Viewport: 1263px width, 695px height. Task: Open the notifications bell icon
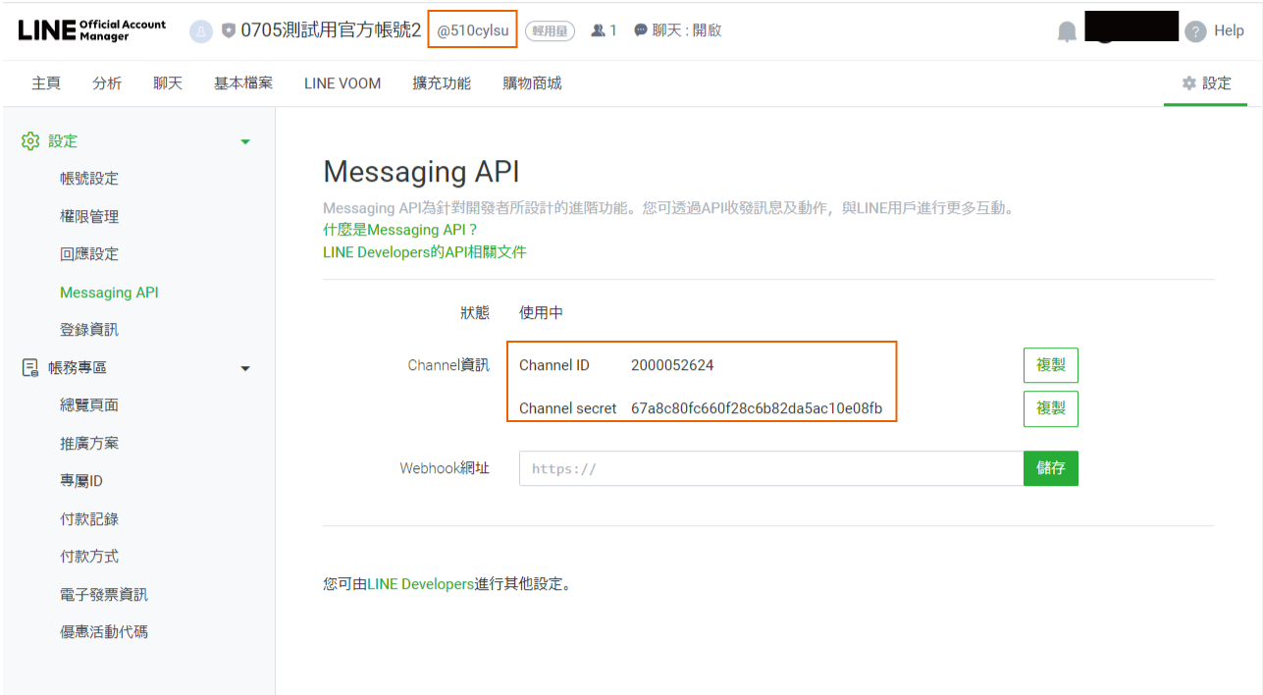(x=1067, y=31)
